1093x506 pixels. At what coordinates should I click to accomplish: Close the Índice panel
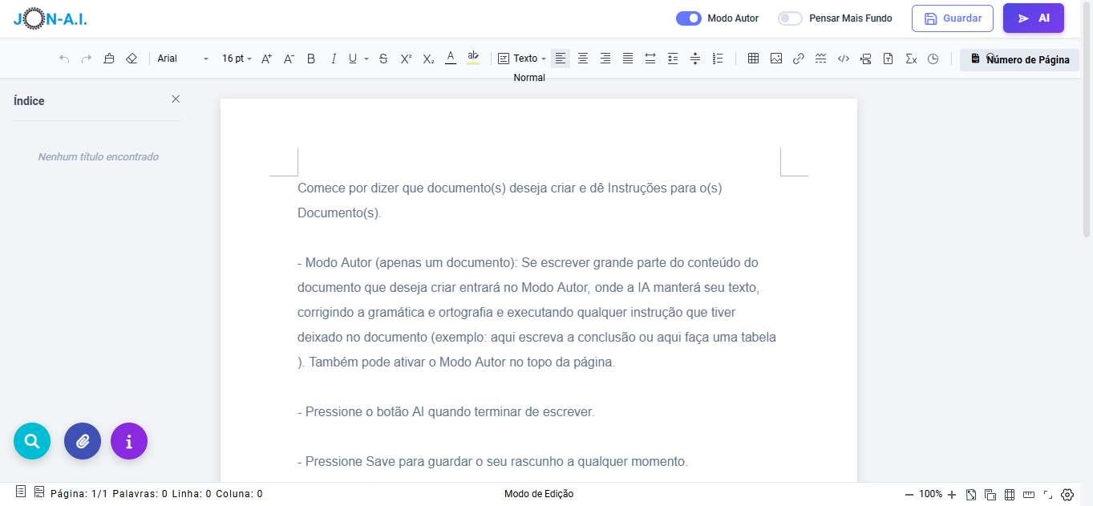click(x=176, y=99)
